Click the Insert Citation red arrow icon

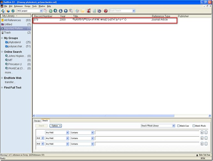89,11
